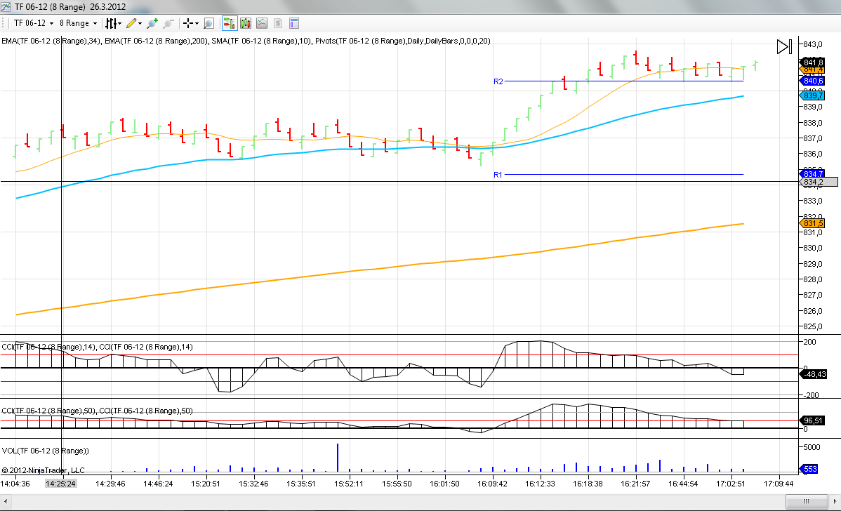Click the scroll-to-latest-bar triangle on the chart
This screenshot has width=841, height=511.
tap(784, 47)
